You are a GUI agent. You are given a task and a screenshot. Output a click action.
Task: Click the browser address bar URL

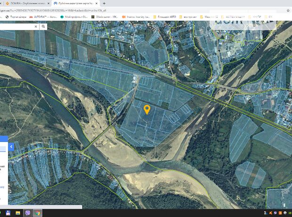tap(53, 10)
